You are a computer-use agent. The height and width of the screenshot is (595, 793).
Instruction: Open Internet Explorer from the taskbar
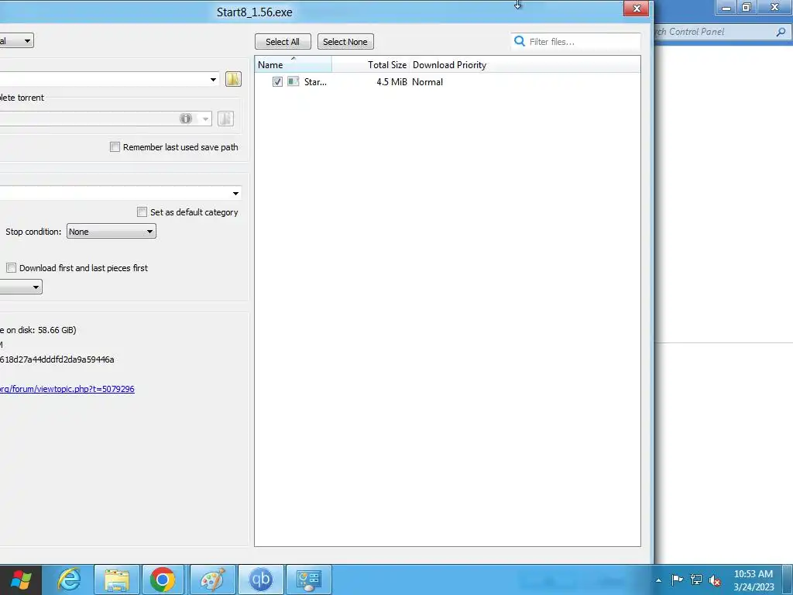(69, 580)
